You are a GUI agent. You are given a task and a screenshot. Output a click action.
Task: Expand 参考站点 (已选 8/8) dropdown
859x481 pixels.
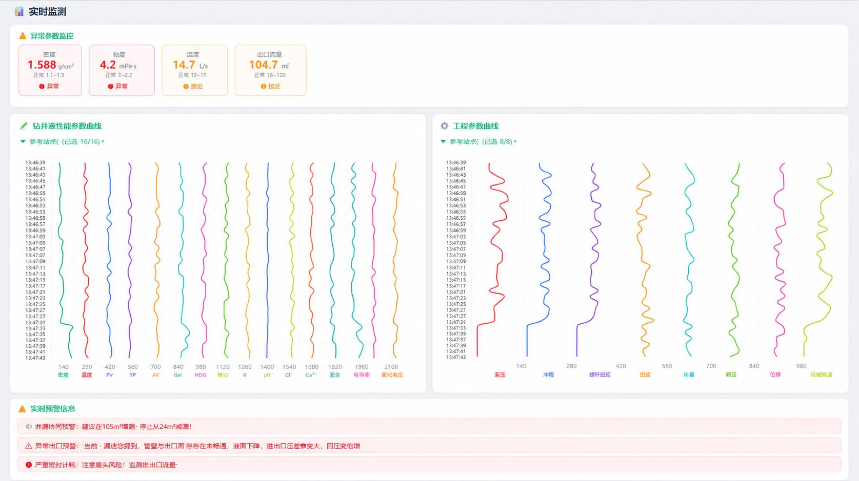click(479, 142)
